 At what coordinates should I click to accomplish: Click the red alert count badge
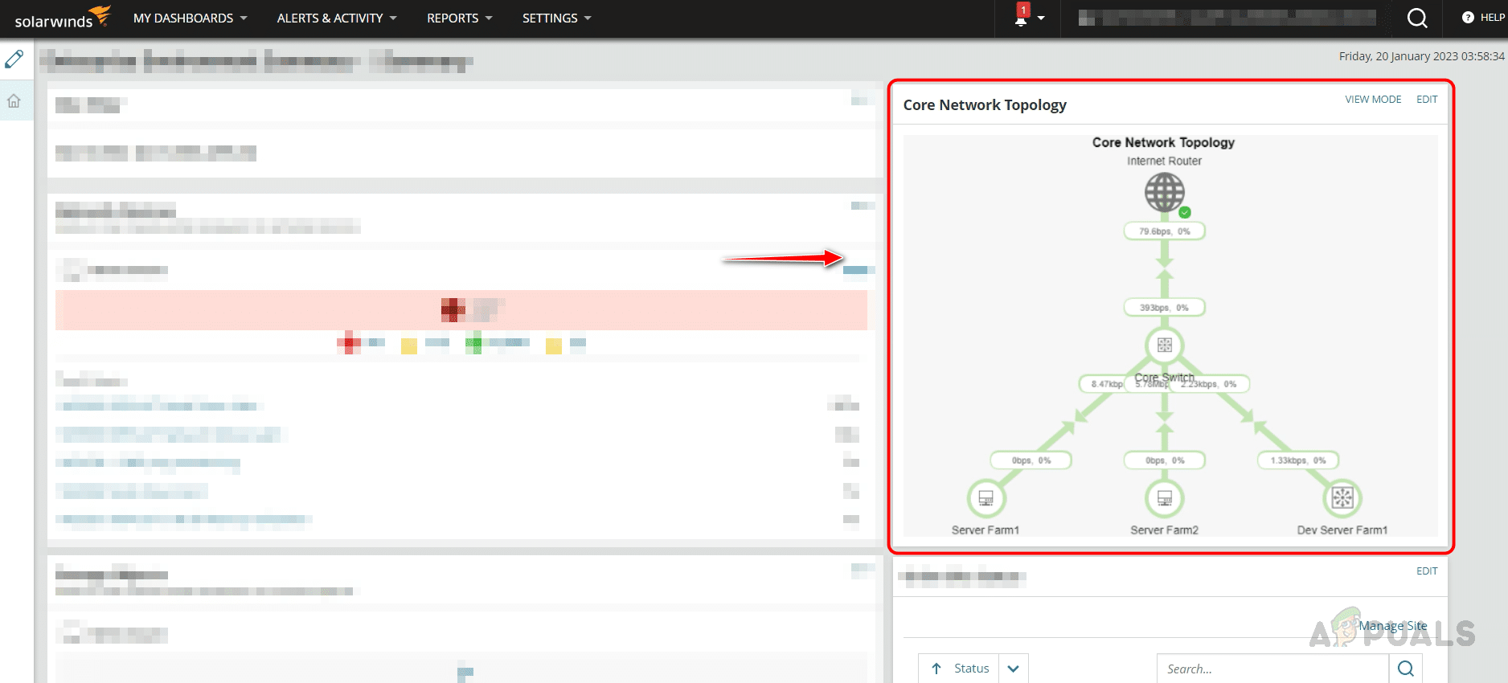coord(1023,10)
